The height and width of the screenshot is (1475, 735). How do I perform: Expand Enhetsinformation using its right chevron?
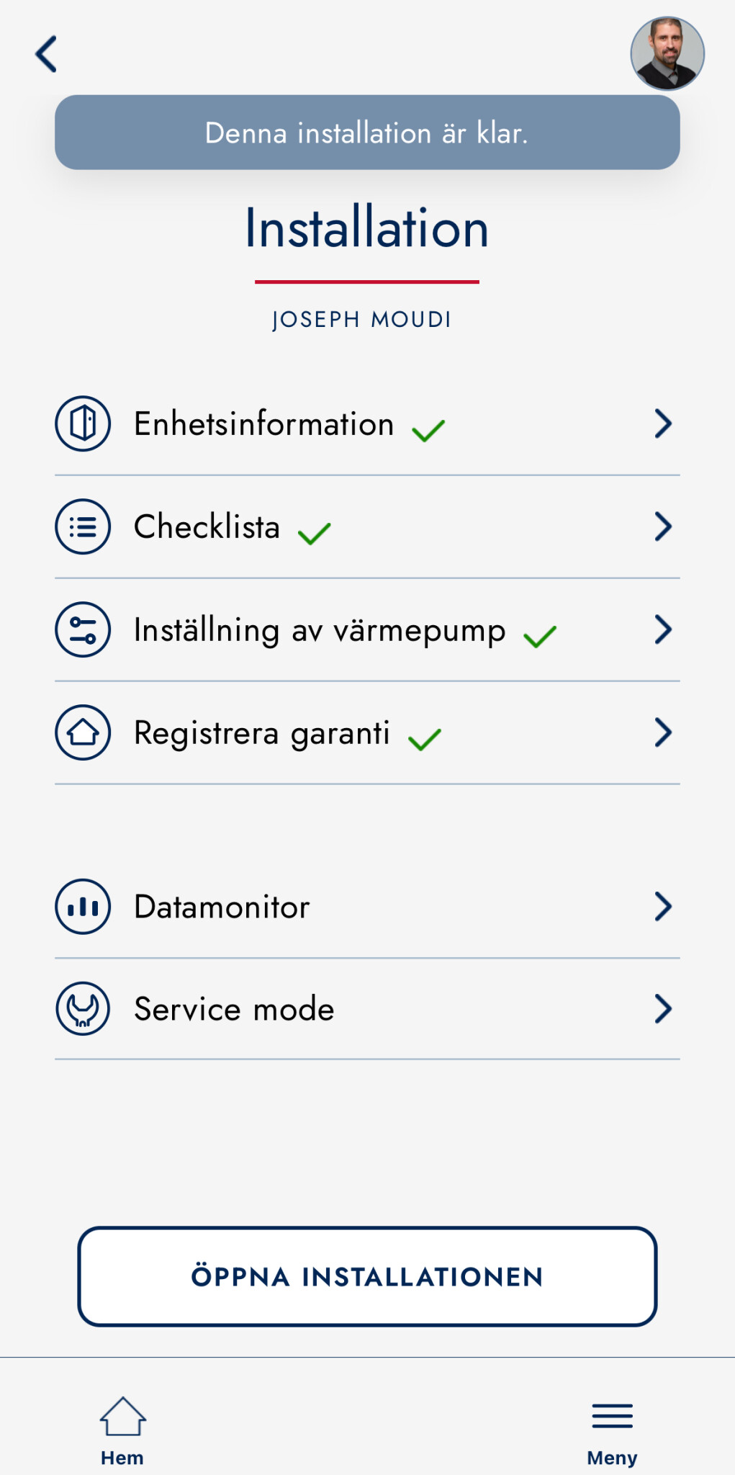click(x=663, y=423)
